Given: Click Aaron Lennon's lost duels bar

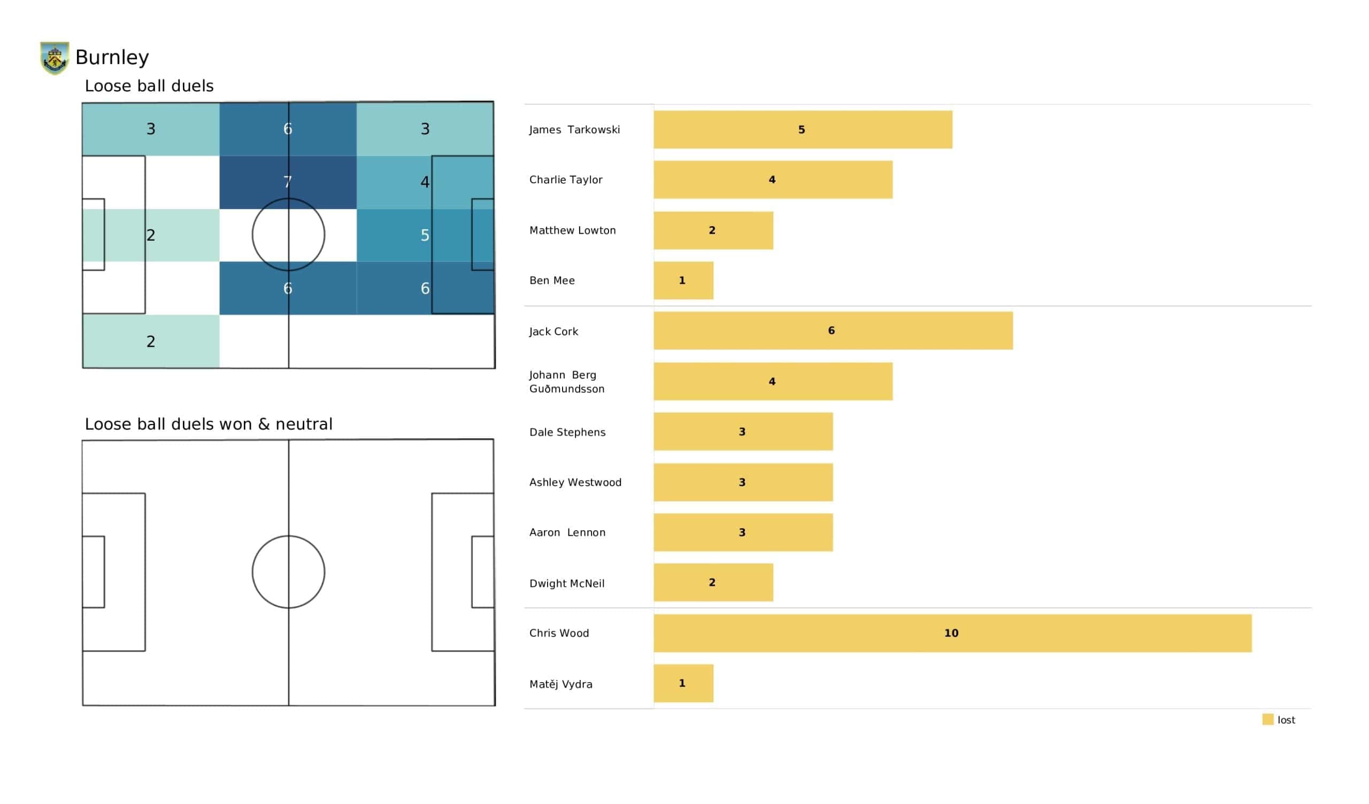Looking at the screenshot, I should [743, 532].
